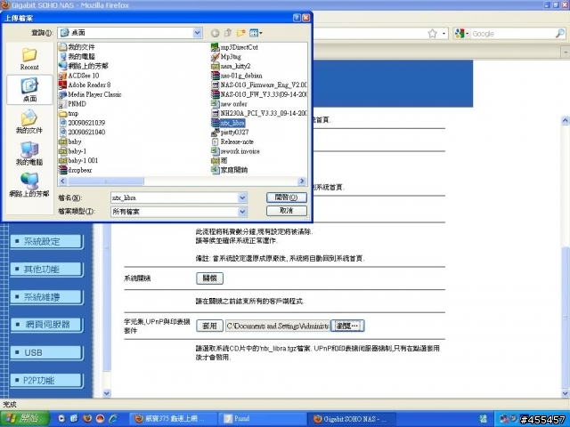Click 套用 to apply package
The height and width of the screenshot is (427, 570).
[210, 326]
